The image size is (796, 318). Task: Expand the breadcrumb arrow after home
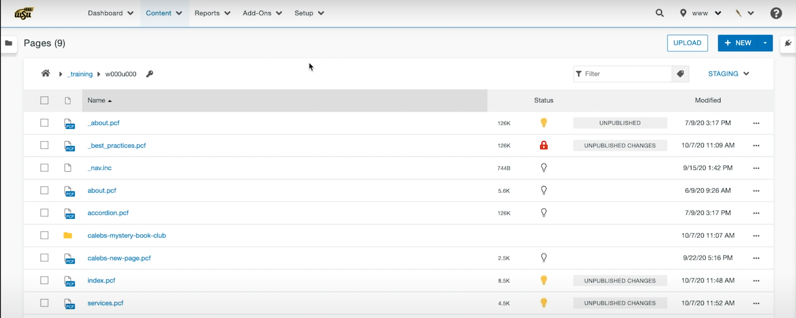click(x=61, y=74)
